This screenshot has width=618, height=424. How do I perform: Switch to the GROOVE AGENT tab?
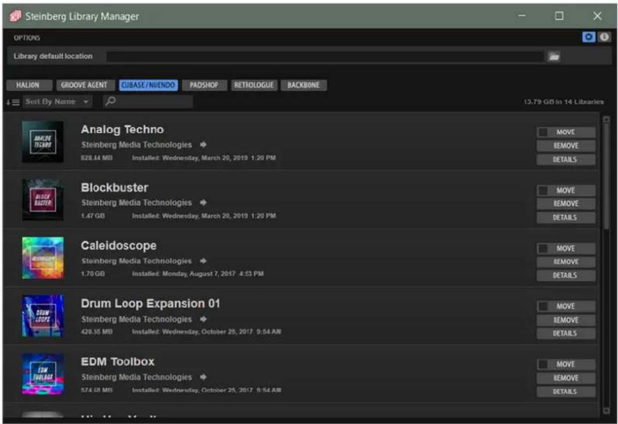(x=84, y=85)
